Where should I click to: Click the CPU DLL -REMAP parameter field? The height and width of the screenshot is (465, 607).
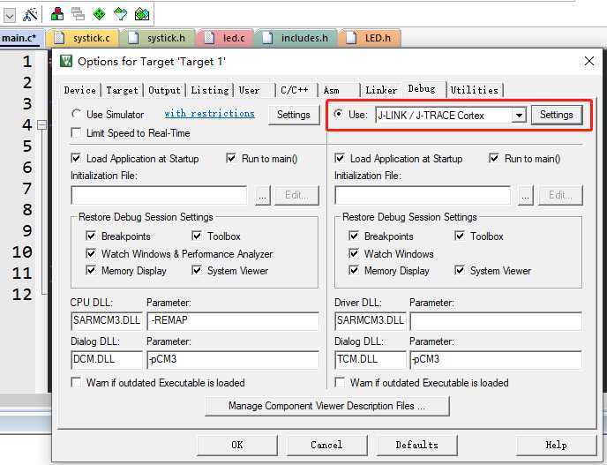(x=232, y=321)
